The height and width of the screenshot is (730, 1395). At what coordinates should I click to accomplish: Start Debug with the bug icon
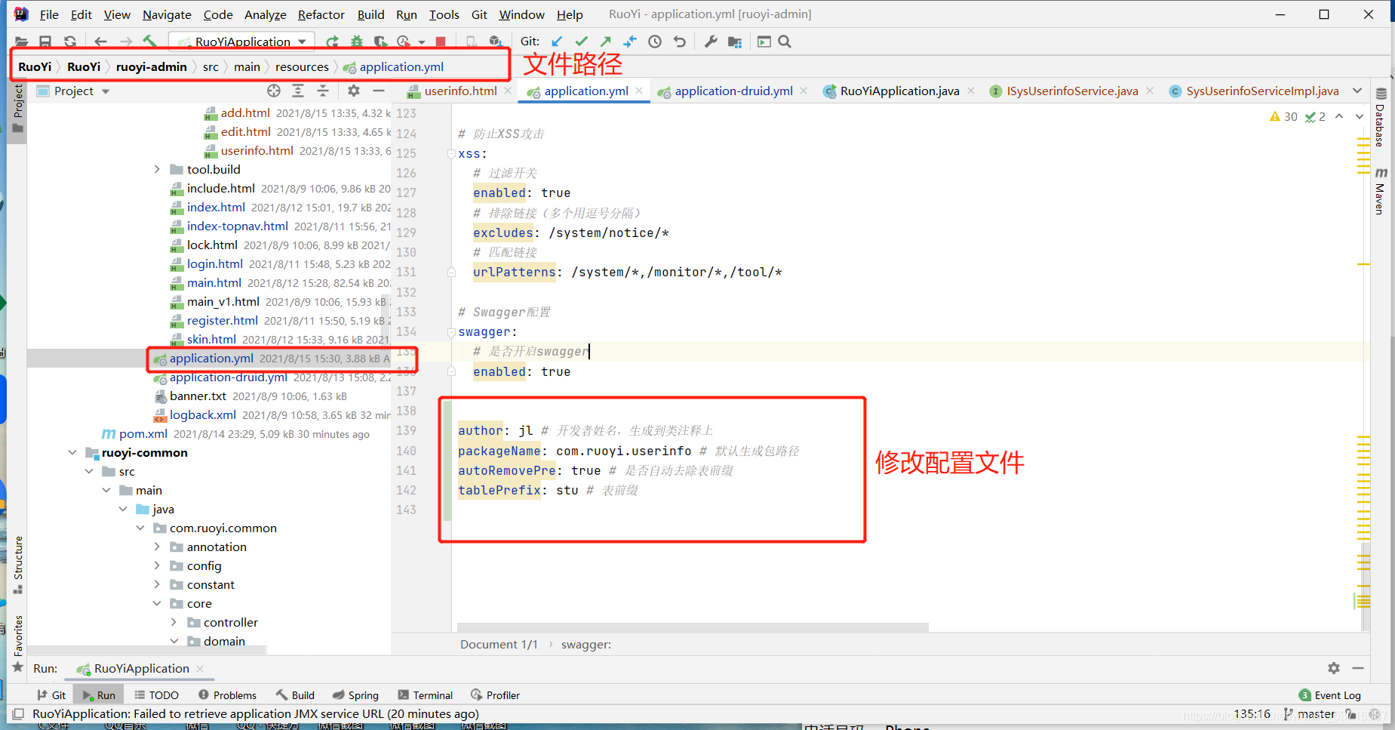tap(357, 42)
